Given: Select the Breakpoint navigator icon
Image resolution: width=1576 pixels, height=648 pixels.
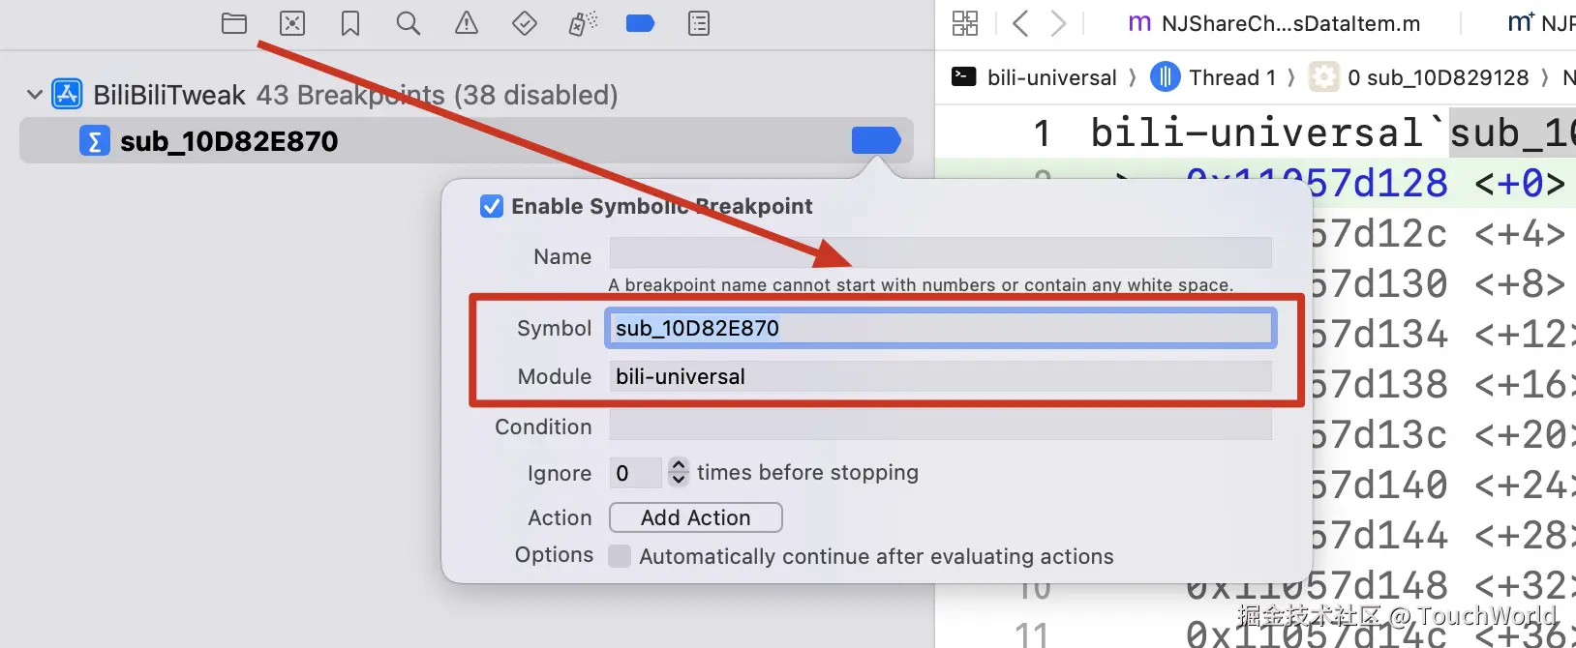Looking at the screenshot, I should tap(641, 23).
